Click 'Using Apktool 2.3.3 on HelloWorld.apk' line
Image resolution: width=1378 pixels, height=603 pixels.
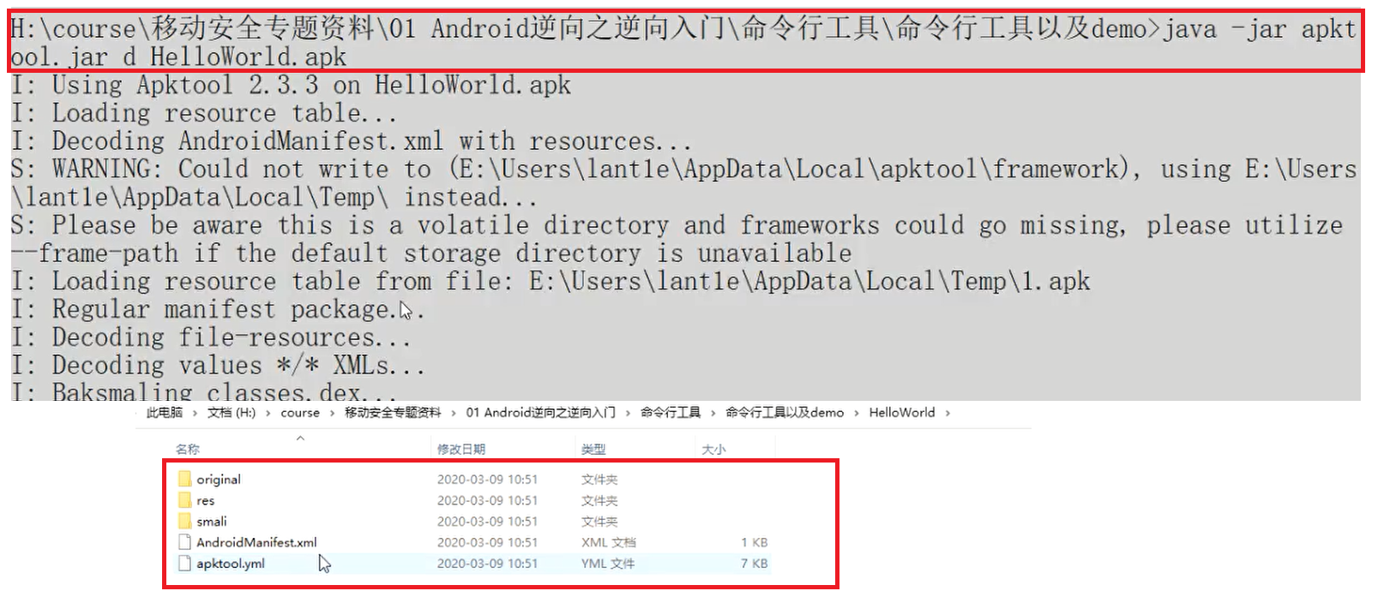[291, 85]
